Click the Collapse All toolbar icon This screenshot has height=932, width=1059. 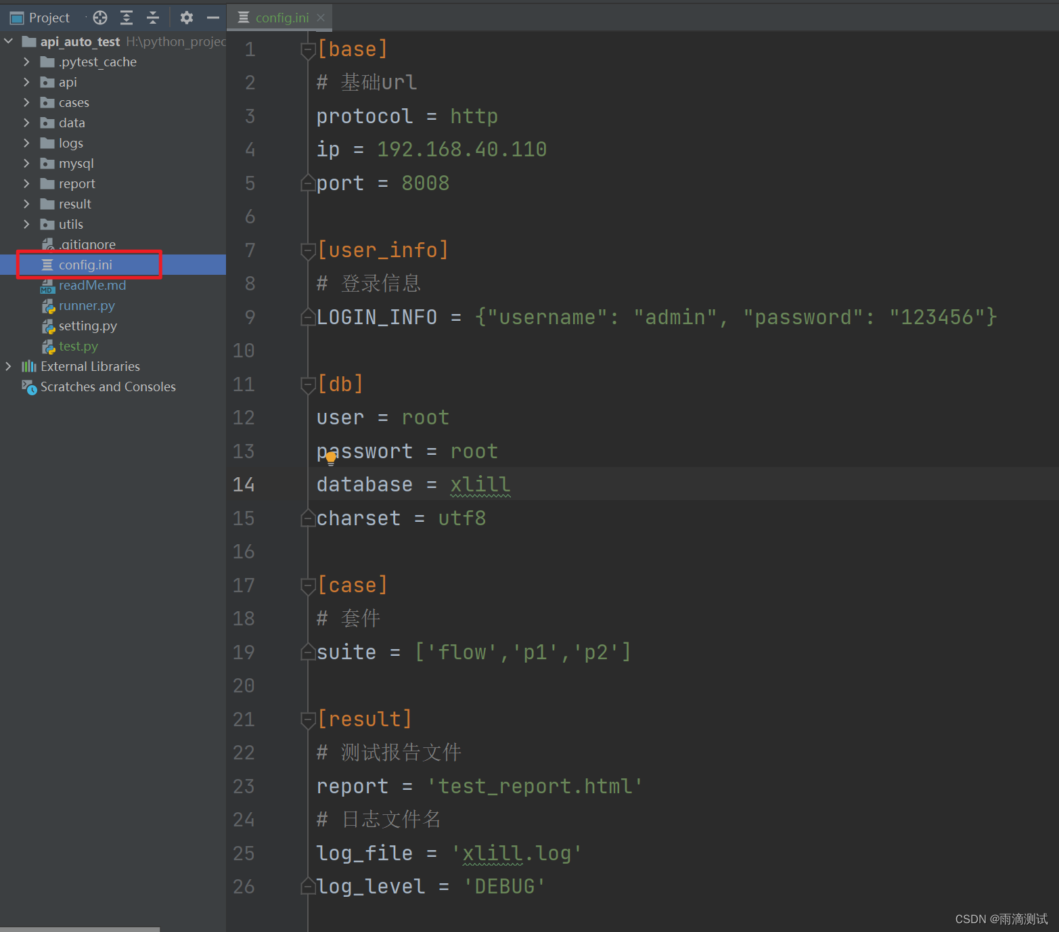153,18
